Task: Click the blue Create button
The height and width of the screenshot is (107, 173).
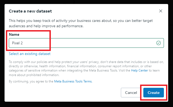Action: [x=153, y=93]
